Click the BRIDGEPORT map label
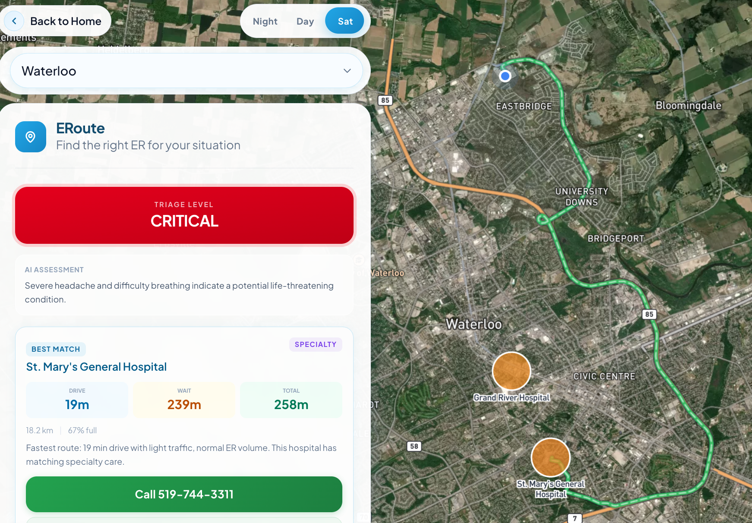 [x=616, y=239]
